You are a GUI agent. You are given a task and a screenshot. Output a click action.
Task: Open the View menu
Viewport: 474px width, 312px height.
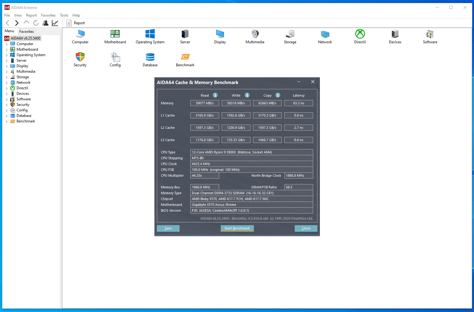coord(18,15)
